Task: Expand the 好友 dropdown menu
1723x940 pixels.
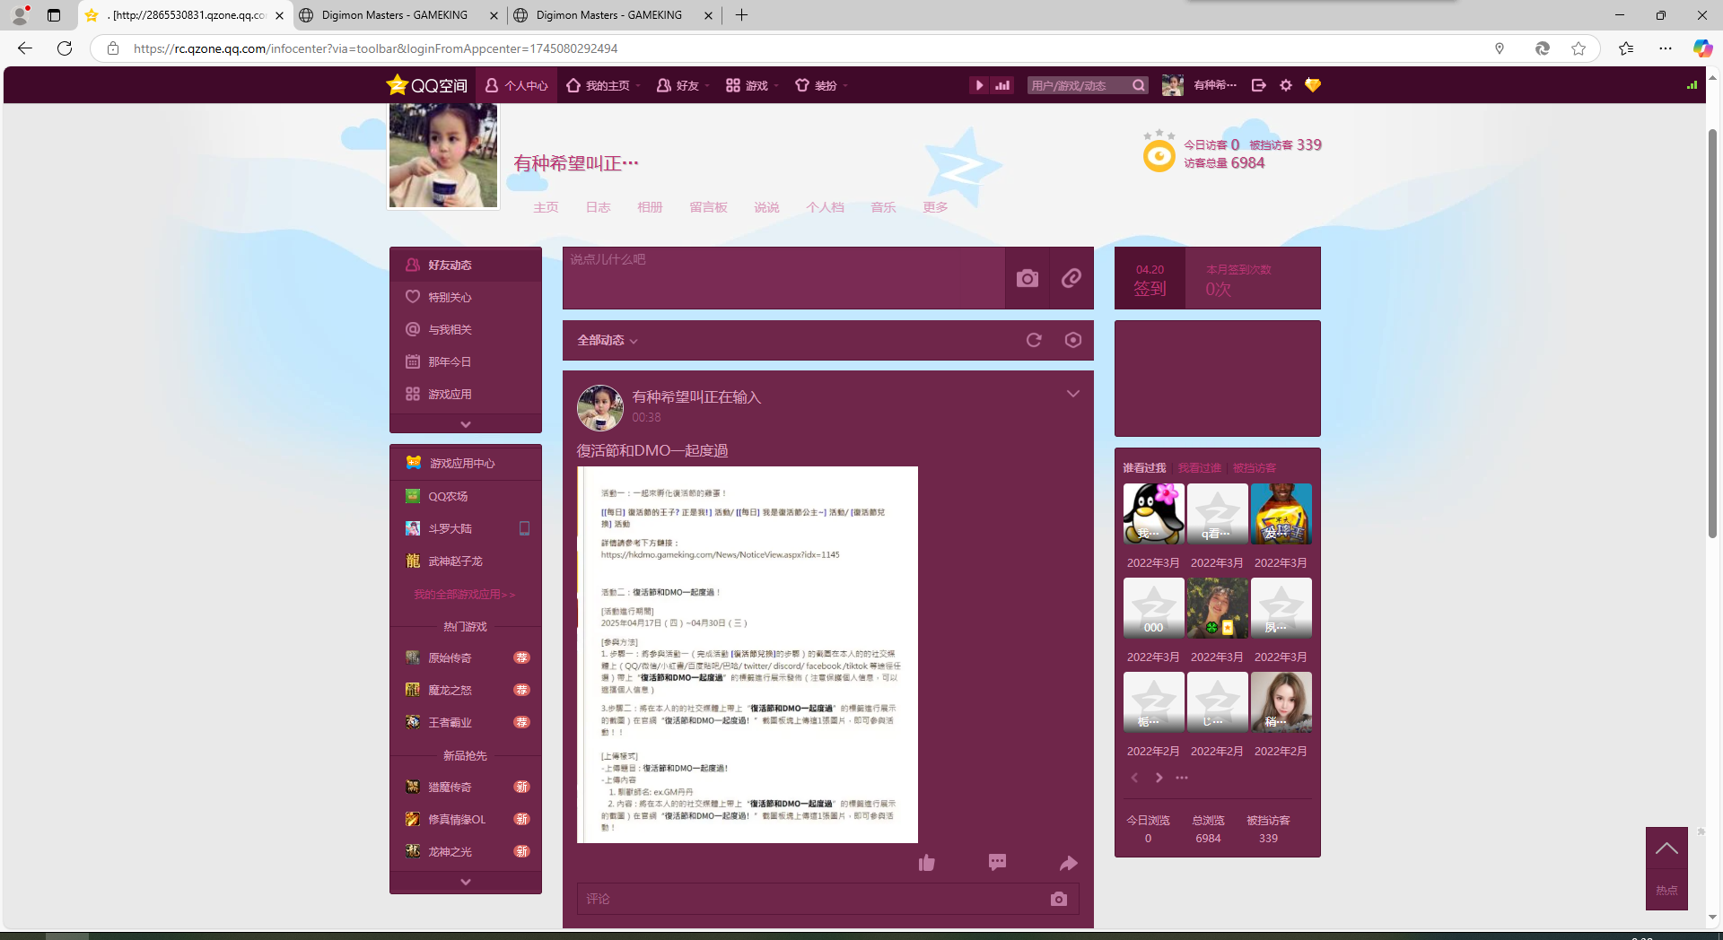Action: pos(683,85)
